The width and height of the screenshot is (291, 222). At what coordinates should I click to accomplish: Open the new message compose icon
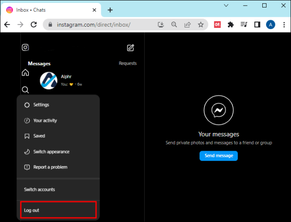click(x=130, y=48)
